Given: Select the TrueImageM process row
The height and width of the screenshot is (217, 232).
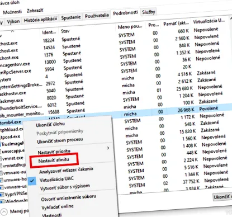Looking at the screenshot, I should coord(13,144).
